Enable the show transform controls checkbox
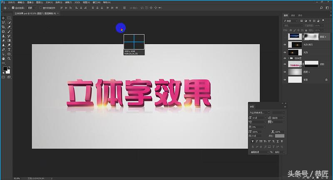The width and height of the screenshot is (333, 180). pyautogui.click(x=40, y=8)
